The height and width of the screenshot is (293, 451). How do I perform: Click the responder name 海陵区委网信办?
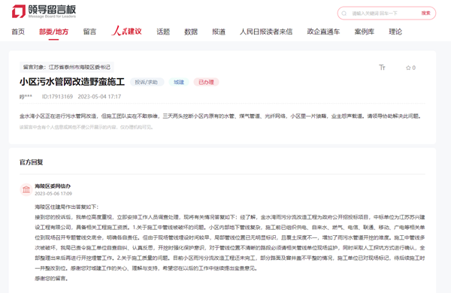pyautogui.click(x=53, y=186)
